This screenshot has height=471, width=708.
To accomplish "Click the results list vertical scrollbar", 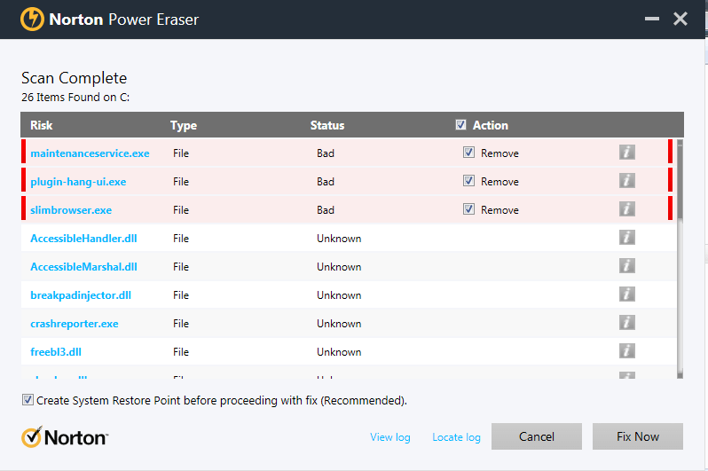I will [680, 257].
